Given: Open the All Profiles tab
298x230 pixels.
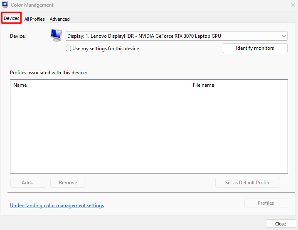Looking at the screenshot, I should point(34,19).
